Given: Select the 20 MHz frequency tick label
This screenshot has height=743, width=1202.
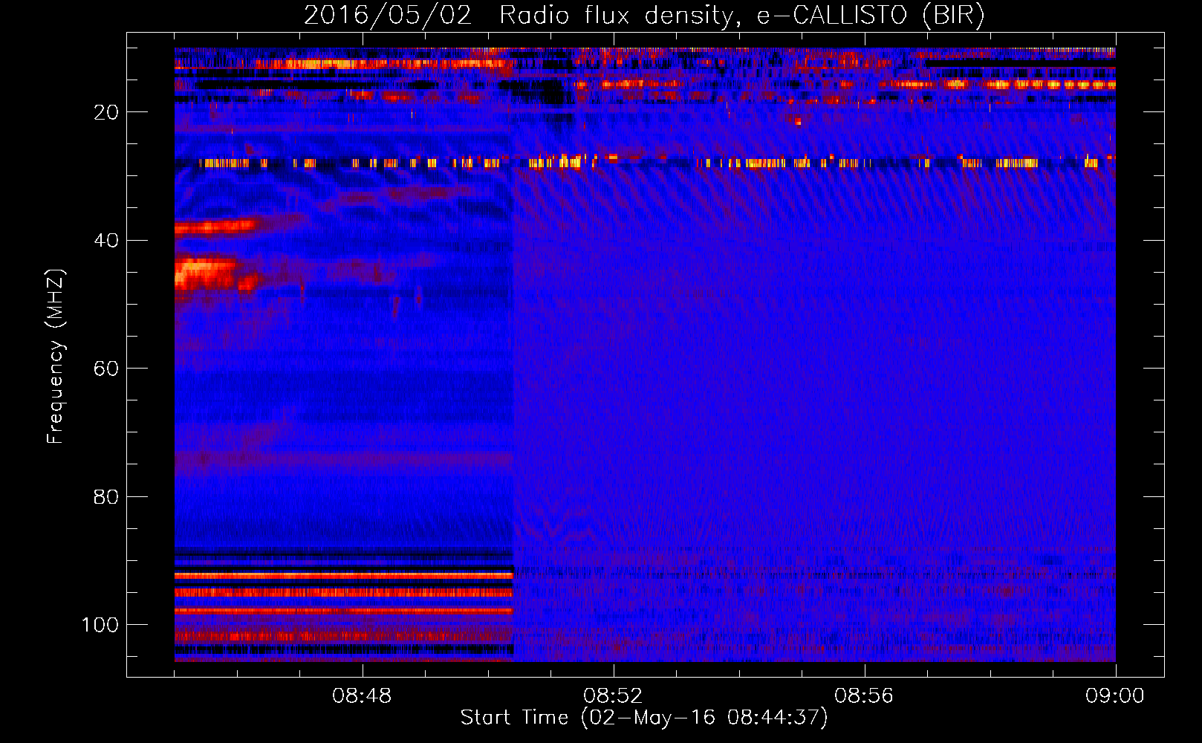Looking at the screenshot, I should [x=106, y=112].
